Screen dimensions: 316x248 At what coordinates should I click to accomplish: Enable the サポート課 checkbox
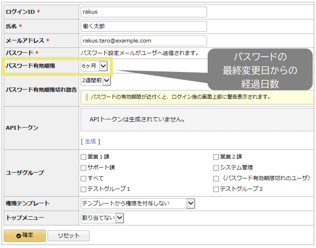pyautogui.click(x=84, y=168)
